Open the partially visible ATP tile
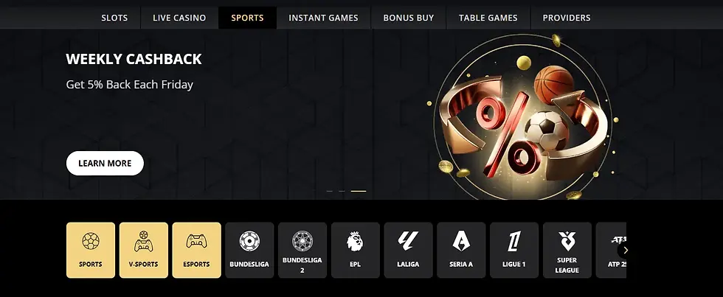Screen dimensions: 723x297 [x=611, y=250]
